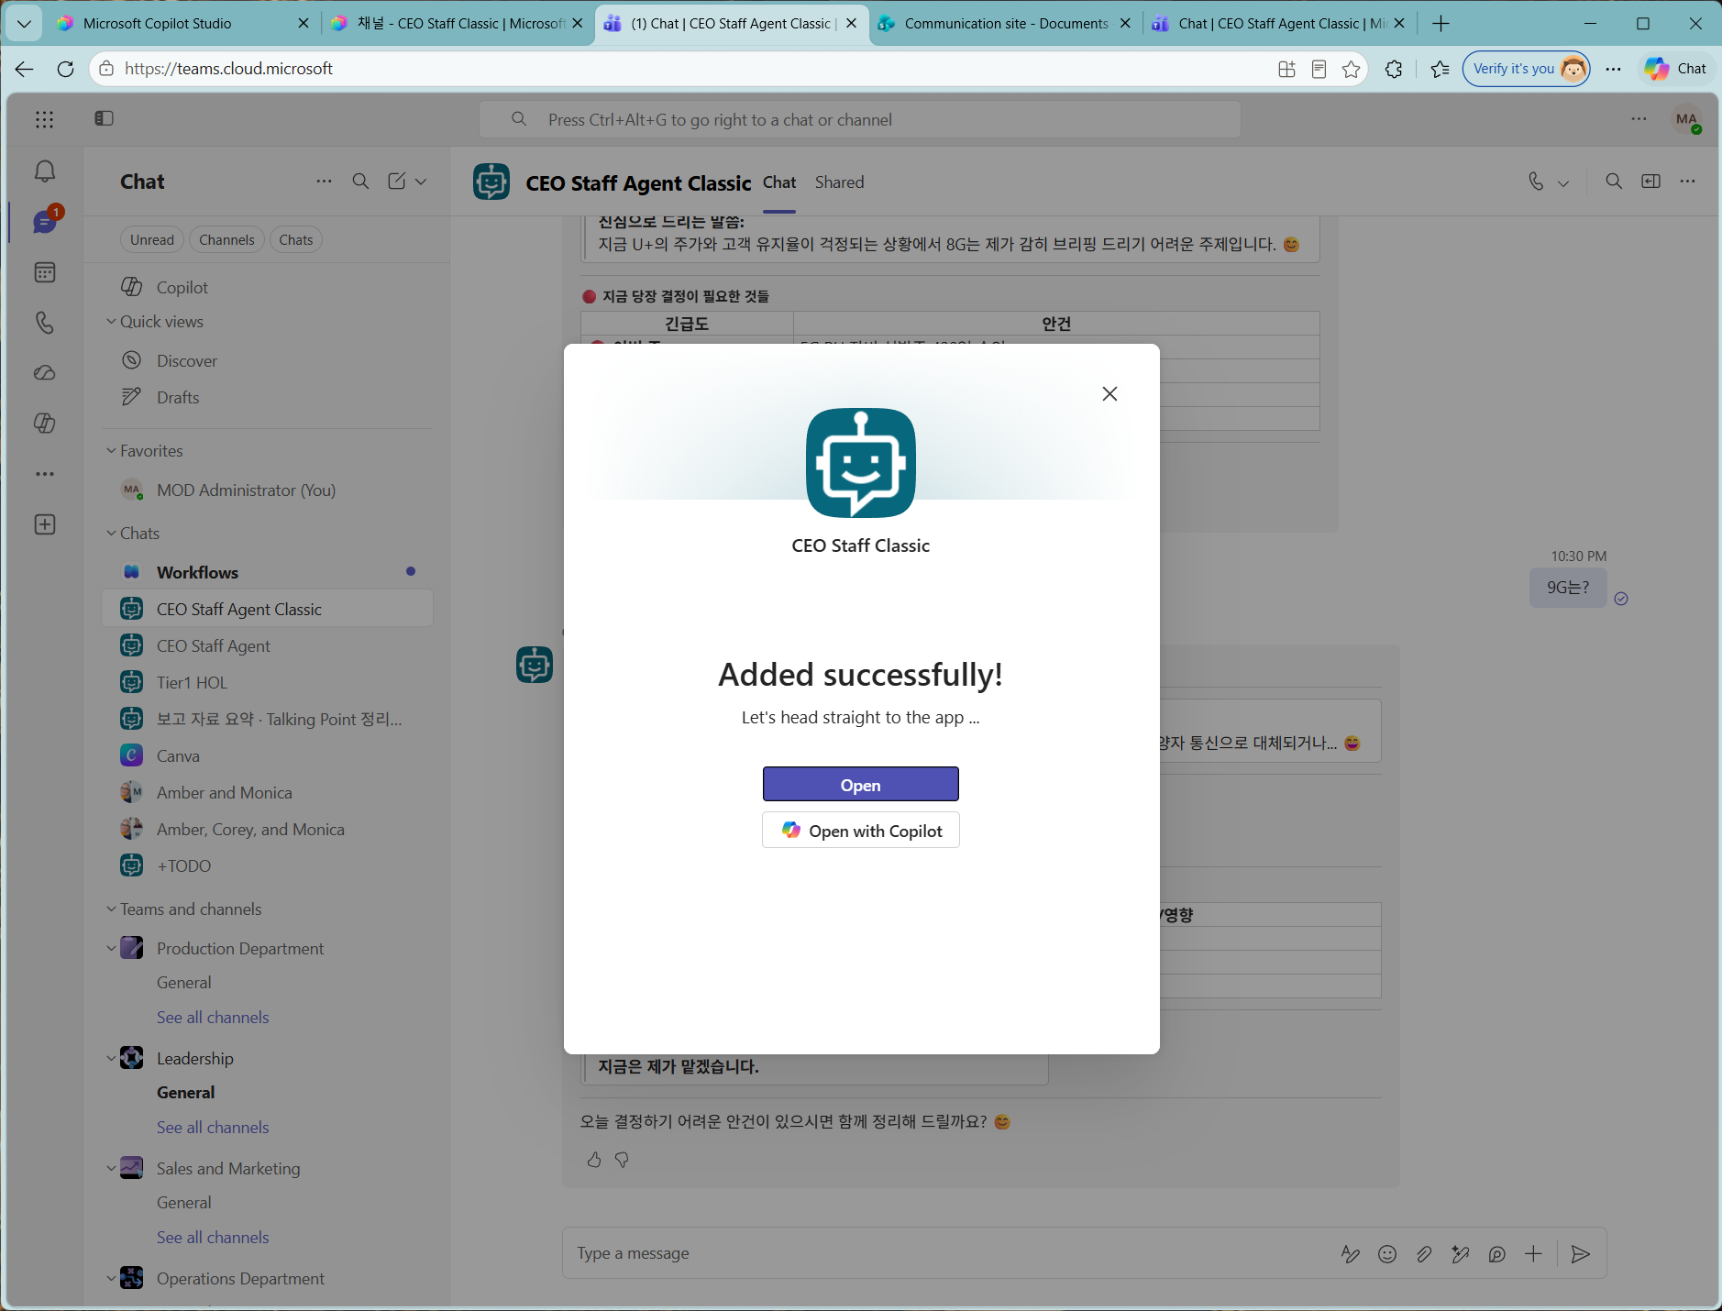
Task: Click the Teams search box
Action: tap(860, 119)
